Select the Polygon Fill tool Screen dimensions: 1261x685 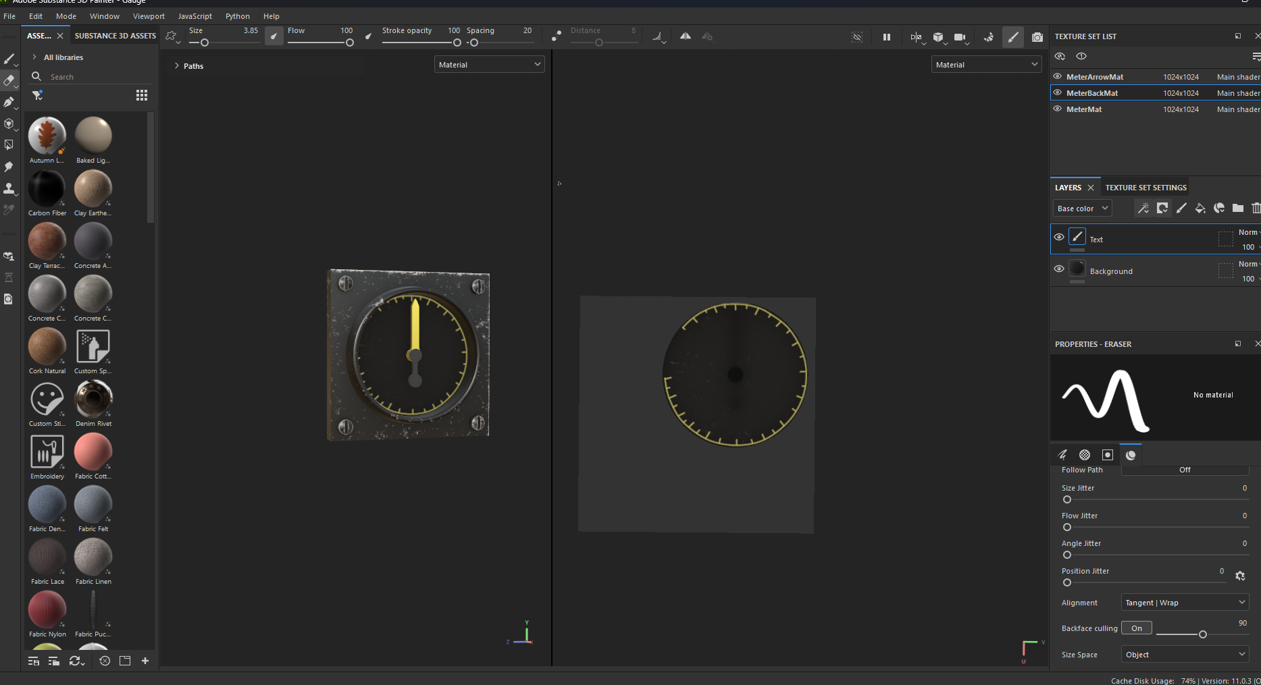(9, 145)
